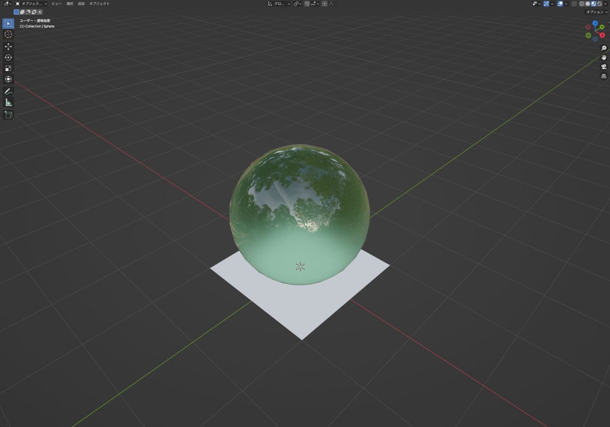
Task: Select the Add Cube tool
Action: (x=8, y=115)
